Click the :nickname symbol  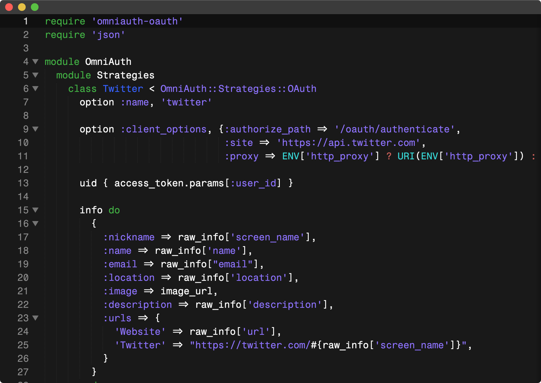(129, 237)
